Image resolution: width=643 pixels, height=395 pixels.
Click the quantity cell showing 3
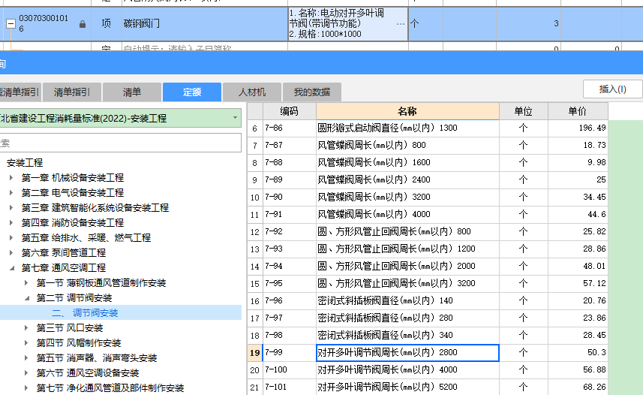[529, 24]
